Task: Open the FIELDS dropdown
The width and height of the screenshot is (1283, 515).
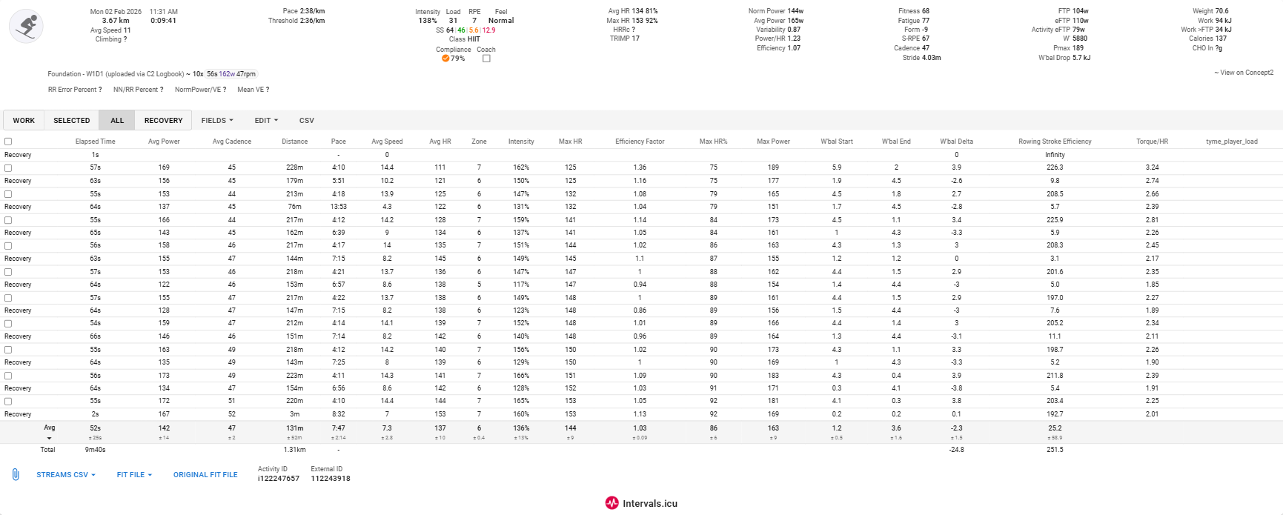Action: coord(217,121)
